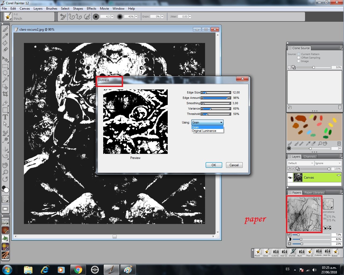Open the Brushes menu
Image resolution: width=344 pixels, height=275 pixels.
[52, 9]
